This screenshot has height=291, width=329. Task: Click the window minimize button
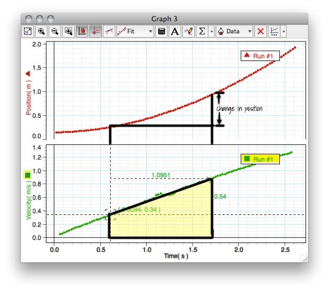(40, 19)
